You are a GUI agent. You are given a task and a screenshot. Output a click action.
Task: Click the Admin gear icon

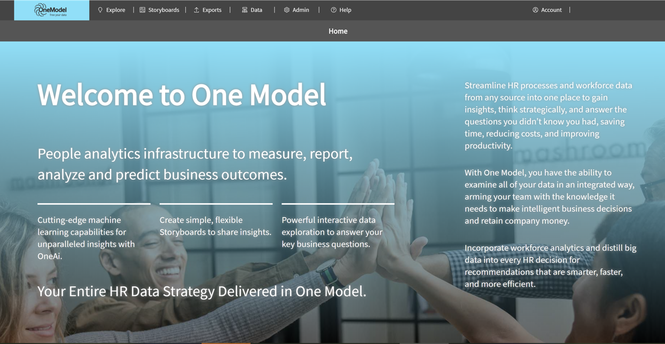point(287,10)
